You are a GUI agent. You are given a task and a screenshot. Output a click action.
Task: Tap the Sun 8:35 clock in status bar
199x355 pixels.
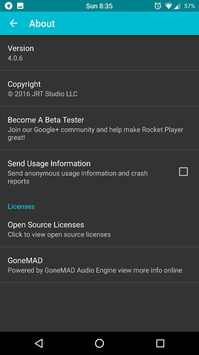[99, 6]
